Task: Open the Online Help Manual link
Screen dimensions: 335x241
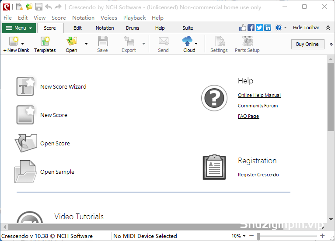Action: pyautogui.click(x=259, y=95)
